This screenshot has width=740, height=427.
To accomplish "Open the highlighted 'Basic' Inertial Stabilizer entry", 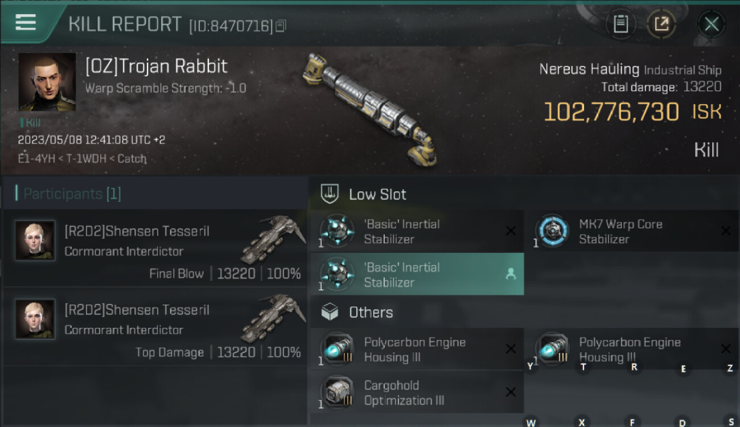I will click(417, 274).
